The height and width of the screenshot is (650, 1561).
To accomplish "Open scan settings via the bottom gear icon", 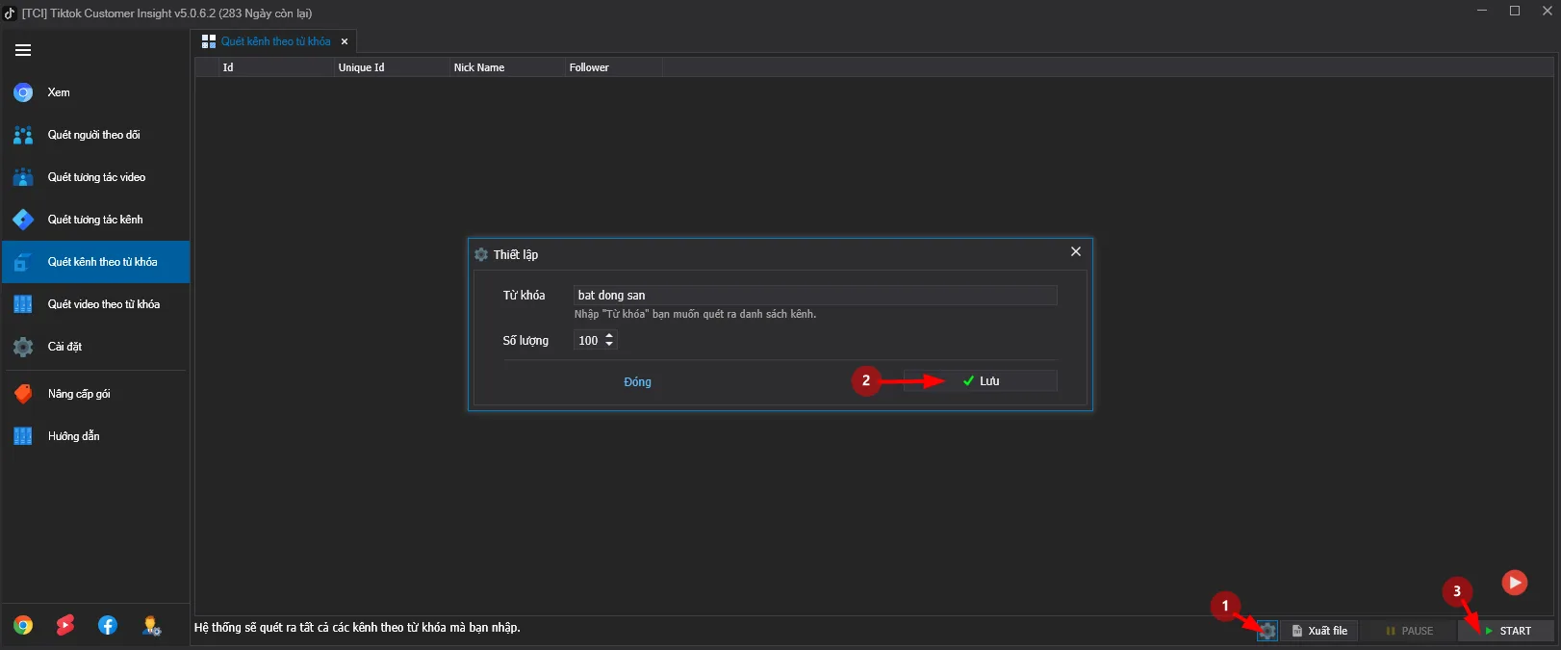I will (x=1267, y=631).
